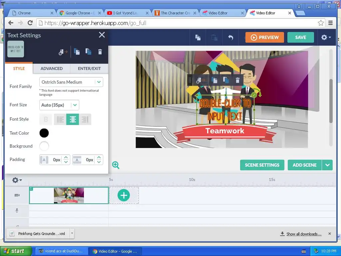Add a new scene with timeline plus button

[x=124, y=195]
